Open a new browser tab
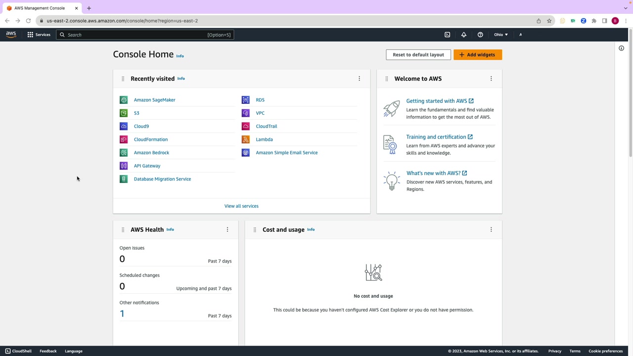This screenshot has height=356, width=633. [89, 8]
